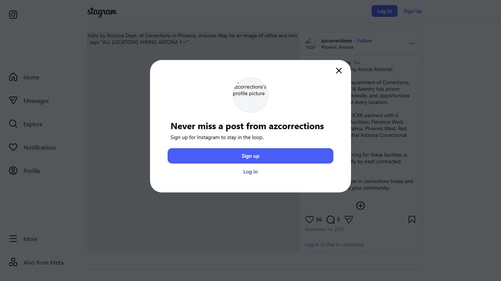Close the sign-up dialog with X
Screen dimensions: 501x281
[x=339, y=71]
